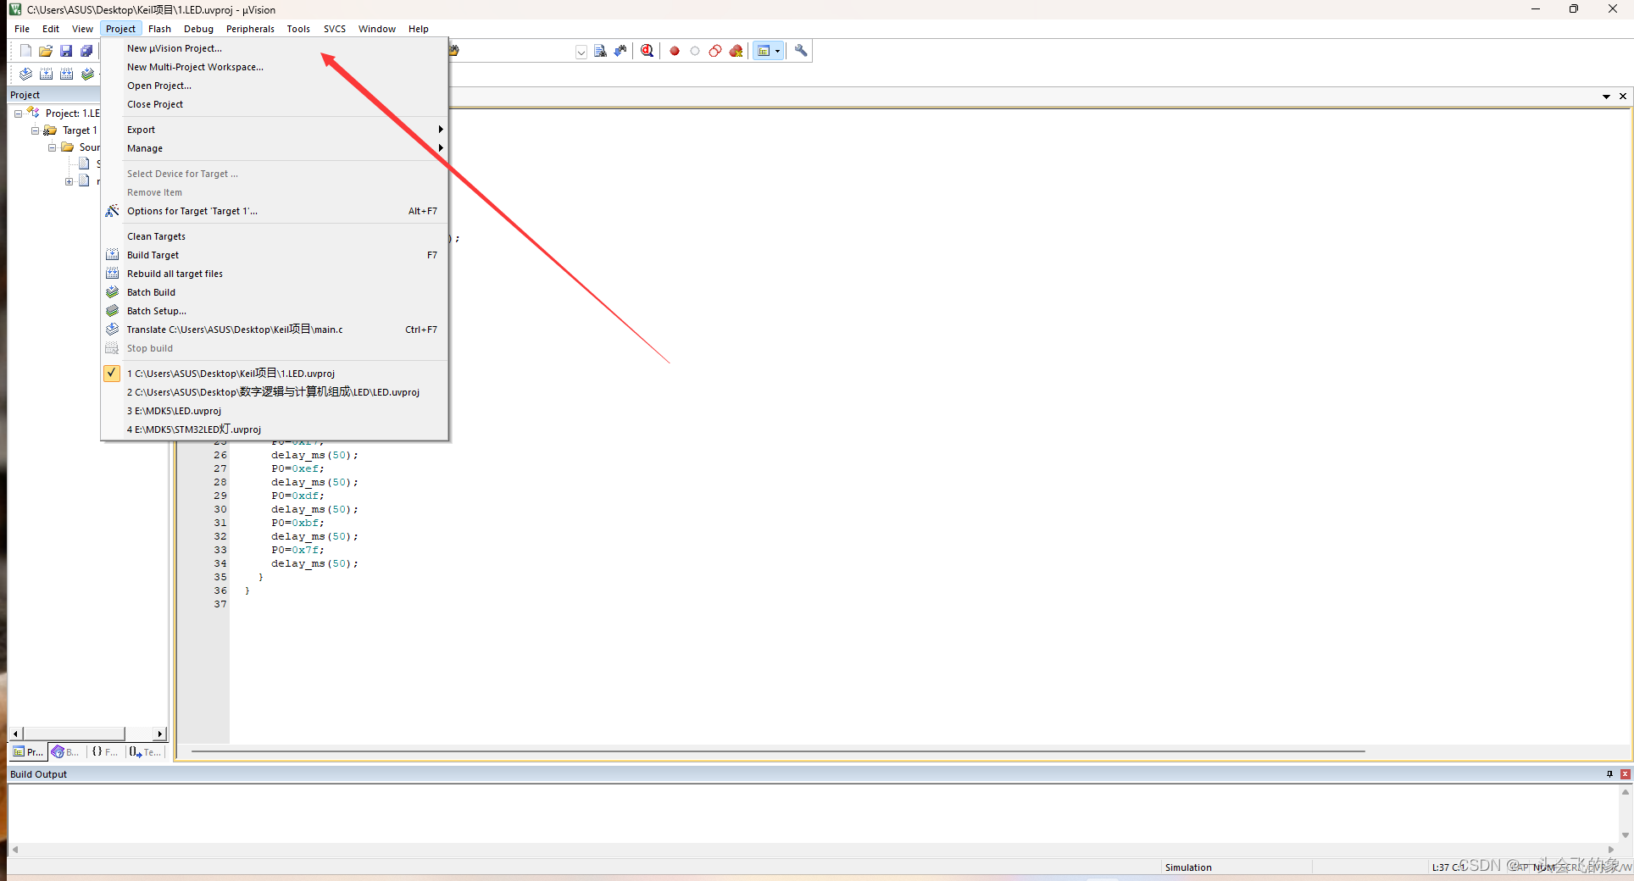Start the debug session via the magnifier icon
Image resolution: width=1634 pixels, height=881 pixels.
click(647, 51)
